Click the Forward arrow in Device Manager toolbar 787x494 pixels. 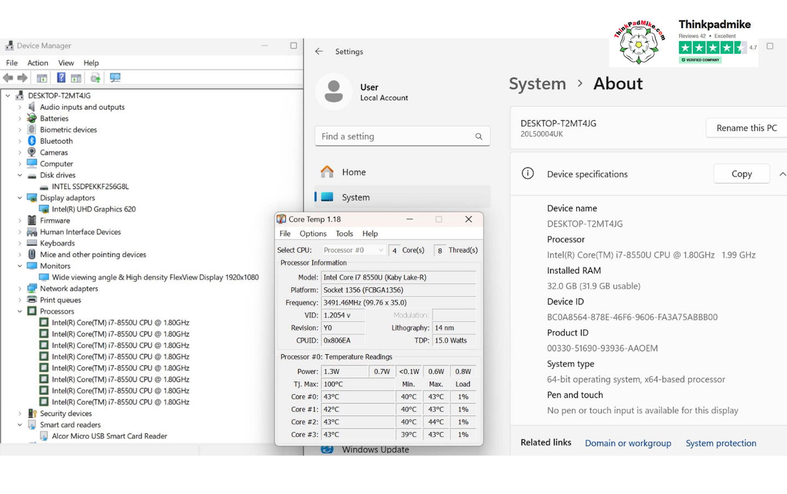pos(22,78)
